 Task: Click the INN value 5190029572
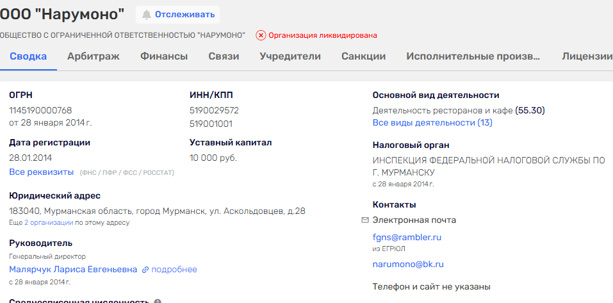pos(214,111)
